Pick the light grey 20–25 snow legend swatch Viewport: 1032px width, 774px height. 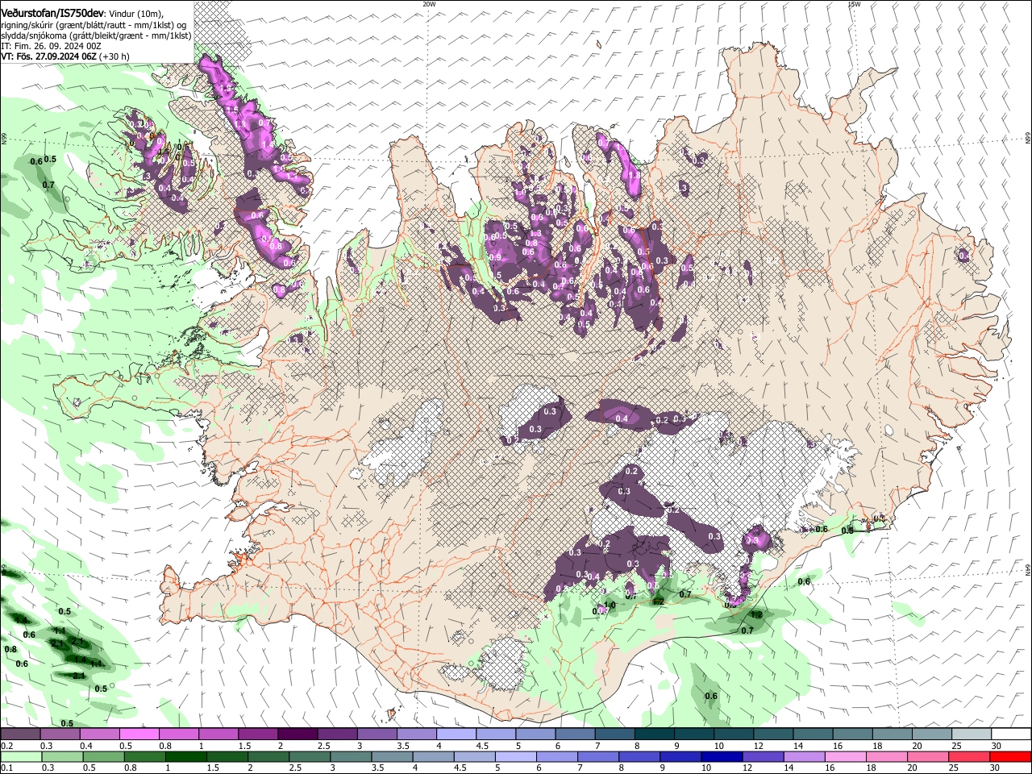[930, 734]
